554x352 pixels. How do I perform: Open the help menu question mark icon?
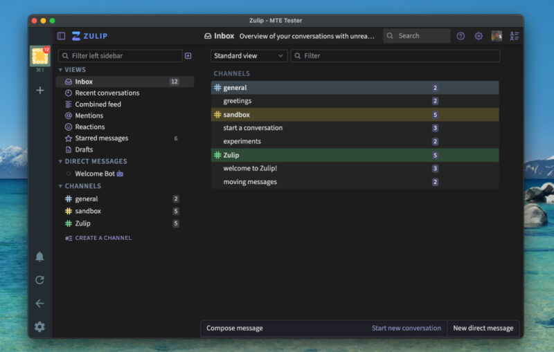click(x=461, y=36)
